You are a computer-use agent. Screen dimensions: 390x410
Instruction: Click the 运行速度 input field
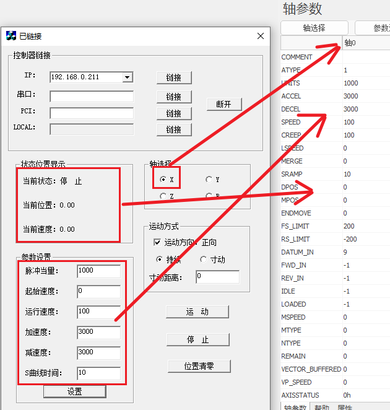99,312
